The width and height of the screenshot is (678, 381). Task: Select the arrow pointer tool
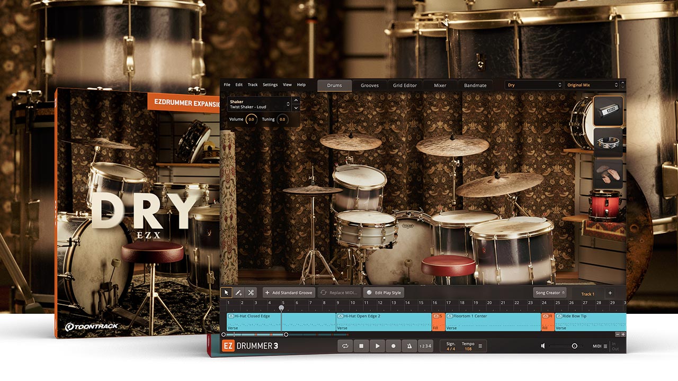point(226,292)
